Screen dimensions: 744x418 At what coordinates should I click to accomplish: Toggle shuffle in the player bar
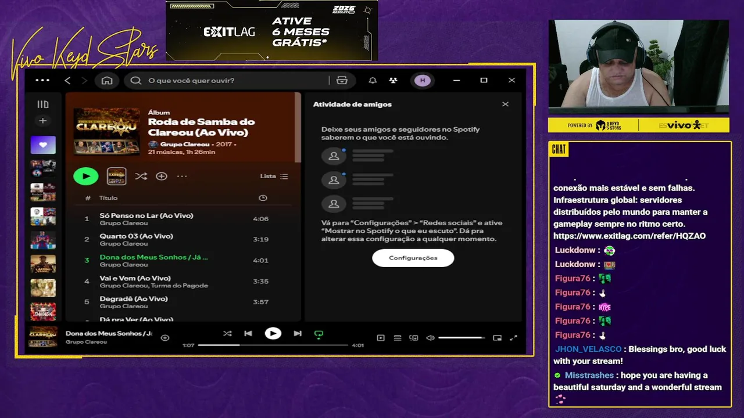tap(227, 333)
